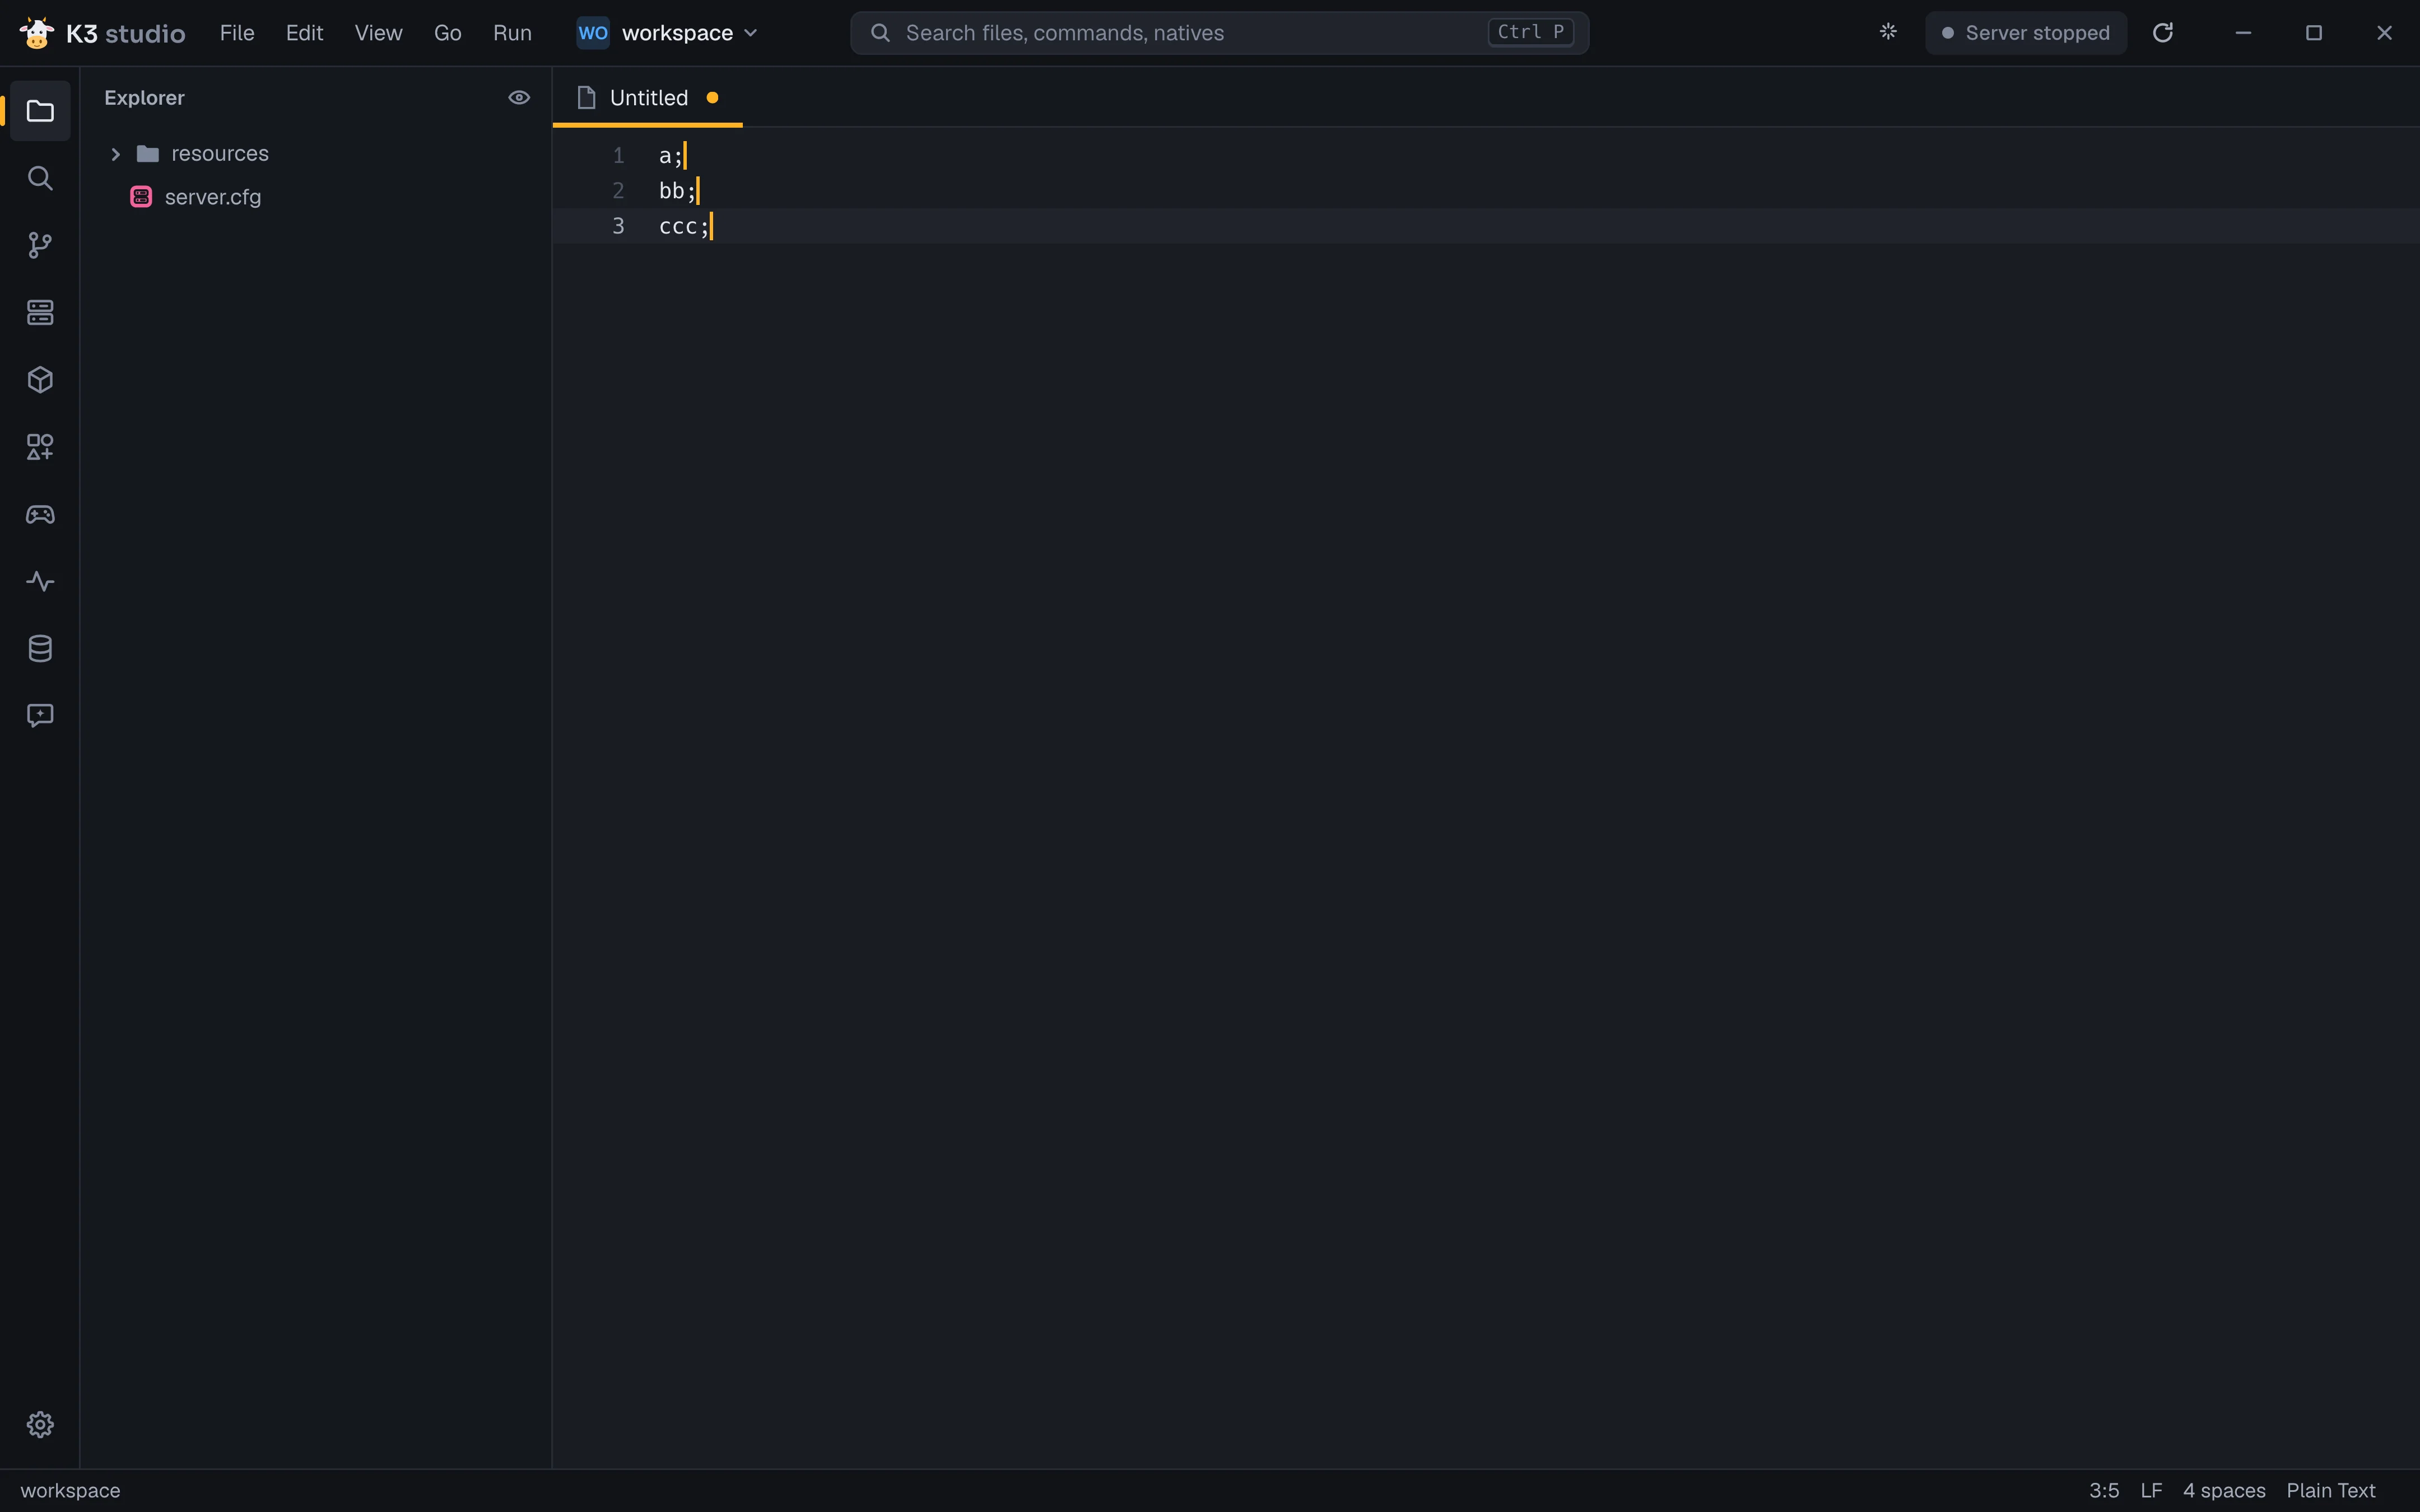Change line ending via LF status item
Image resolution: width=2420 pixels, height=1512 pixels.
pos(2151,1491)
